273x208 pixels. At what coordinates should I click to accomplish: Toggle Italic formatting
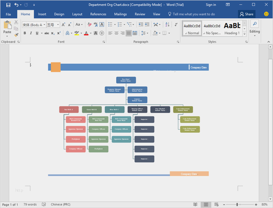tap(31, 33)
